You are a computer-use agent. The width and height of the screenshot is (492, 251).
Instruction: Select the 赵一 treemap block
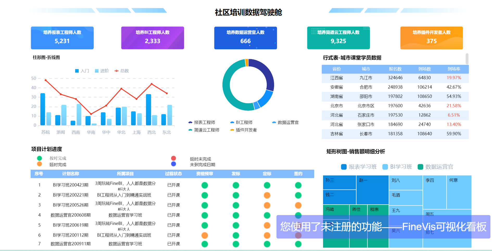(373, 190)
